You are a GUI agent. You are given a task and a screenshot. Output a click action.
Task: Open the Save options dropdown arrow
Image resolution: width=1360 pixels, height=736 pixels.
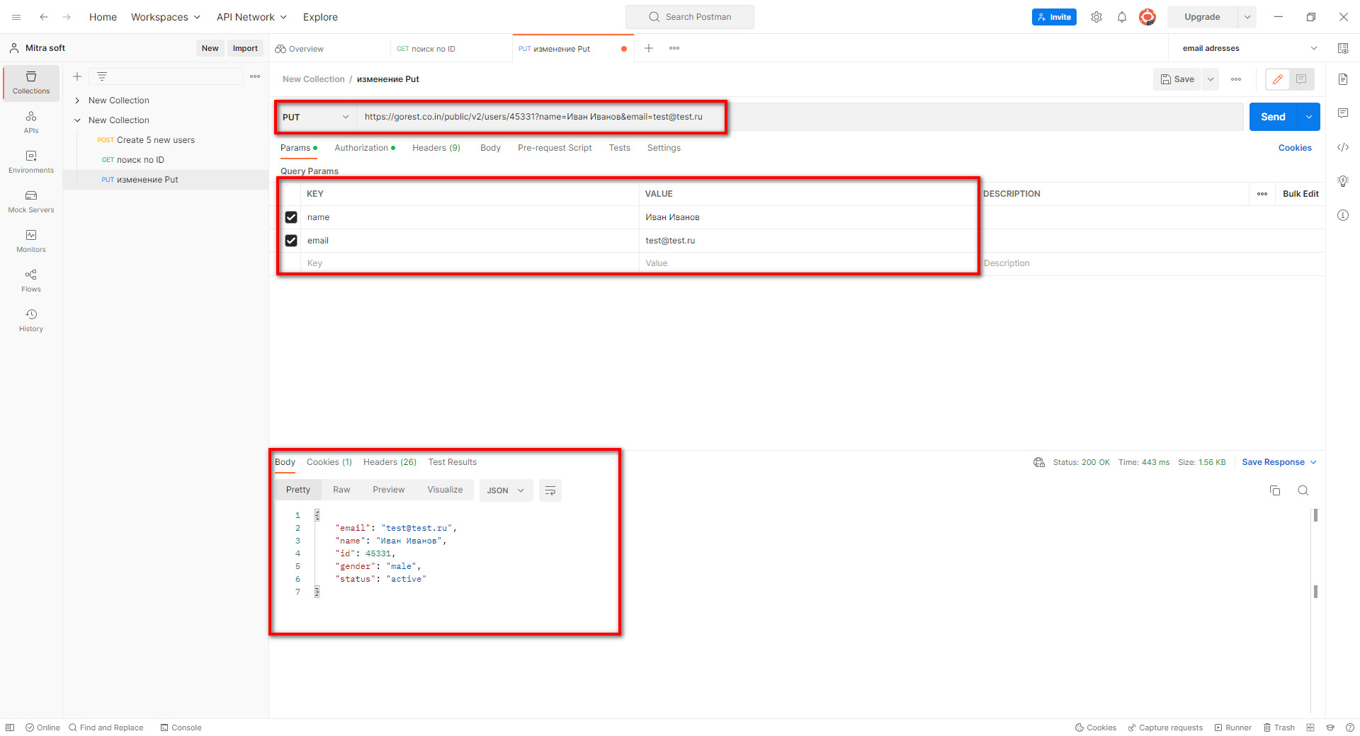click(x=1211, y=79)
